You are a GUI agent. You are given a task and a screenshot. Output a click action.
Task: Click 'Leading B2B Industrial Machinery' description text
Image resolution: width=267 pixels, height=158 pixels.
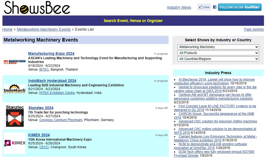coord(76,85)
